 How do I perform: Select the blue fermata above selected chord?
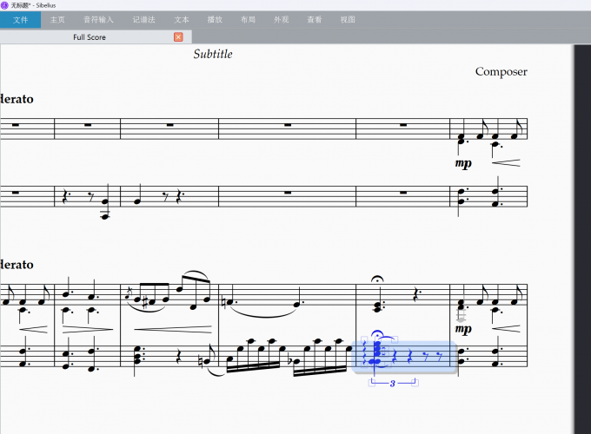377,334
